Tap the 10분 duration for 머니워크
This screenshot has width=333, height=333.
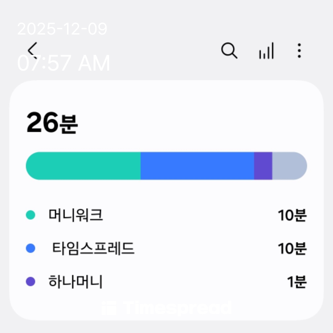(292, 215)
